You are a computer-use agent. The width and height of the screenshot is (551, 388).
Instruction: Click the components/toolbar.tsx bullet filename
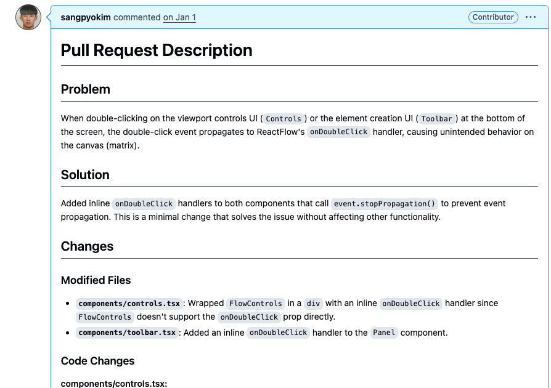click(128, 333)
